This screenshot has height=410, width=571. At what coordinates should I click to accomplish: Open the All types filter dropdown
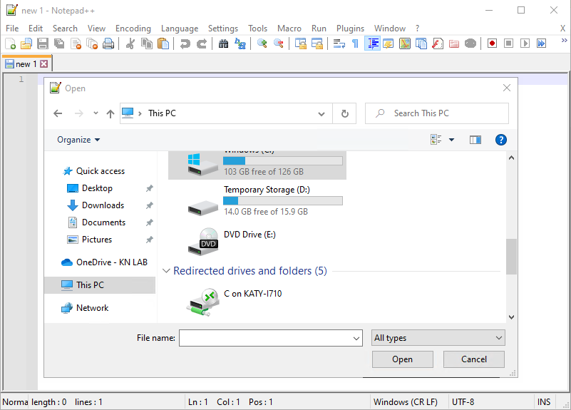click(438, 338)
